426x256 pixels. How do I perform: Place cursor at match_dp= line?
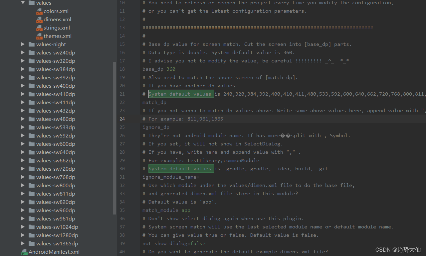(156, 102)
